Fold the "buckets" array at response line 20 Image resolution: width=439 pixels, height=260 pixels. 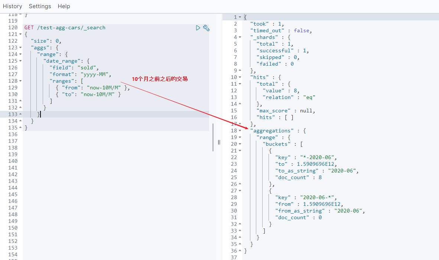coord(240,144)
